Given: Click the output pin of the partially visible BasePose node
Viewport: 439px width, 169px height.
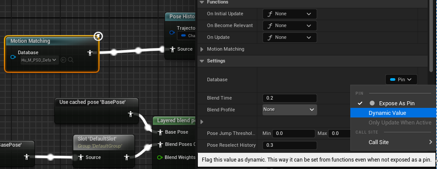Looking at the screenshot, I should (x=27, y=157).
